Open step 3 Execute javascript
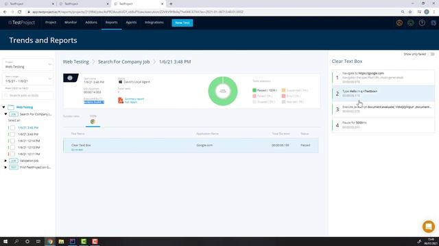The width and height of the screenshot is (439, 246). pyautogui.click(x=383, y=109)
